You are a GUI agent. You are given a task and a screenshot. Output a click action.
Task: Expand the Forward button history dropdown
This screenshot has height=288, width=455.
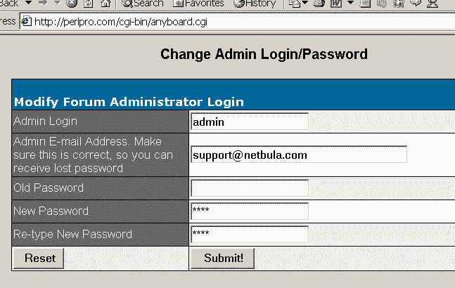pos(58,3)
